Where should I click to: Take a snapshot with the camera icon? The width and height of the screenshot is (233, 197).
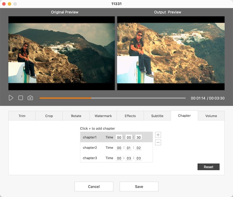[30, 98]
